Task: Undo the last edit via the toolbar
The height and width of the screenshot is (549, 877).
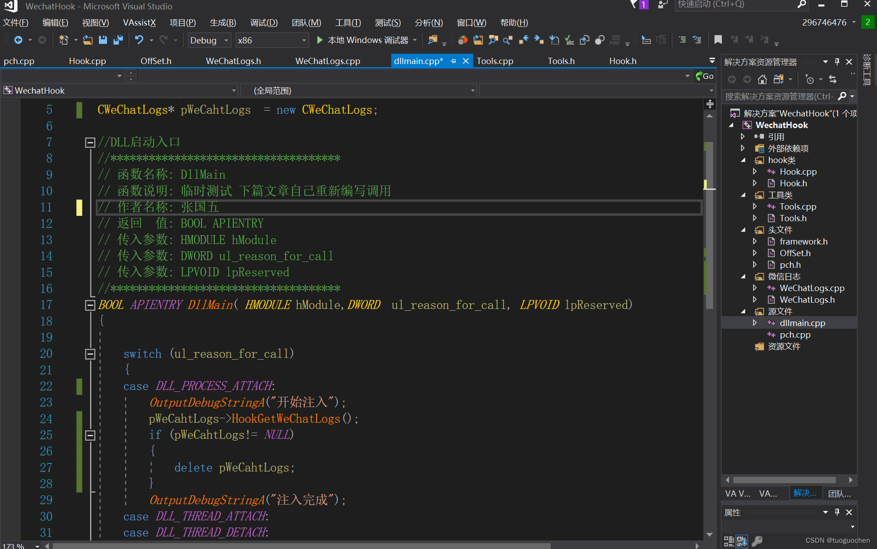Action: coord(139,40)
